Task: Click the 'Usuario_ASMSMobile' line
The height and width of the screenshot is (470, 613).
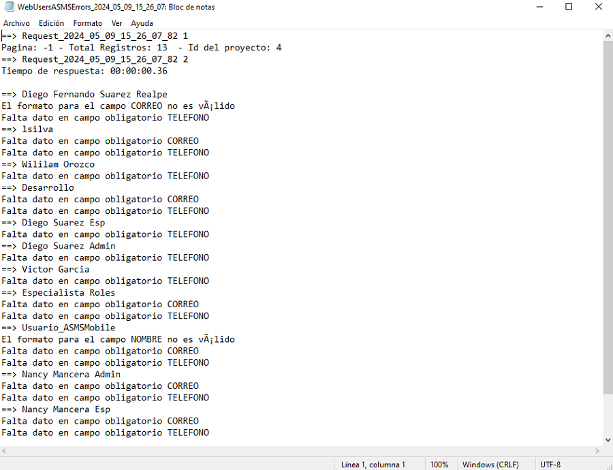Action: [x=59, y=328]
